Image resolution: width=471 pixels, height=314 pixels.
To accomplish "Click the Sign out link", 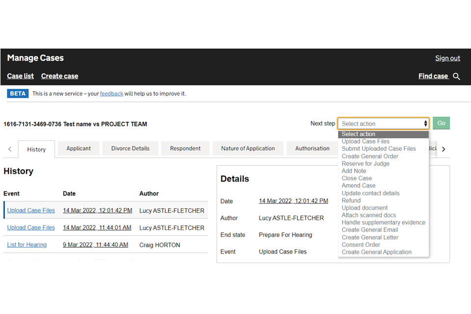I will (447, 58).
